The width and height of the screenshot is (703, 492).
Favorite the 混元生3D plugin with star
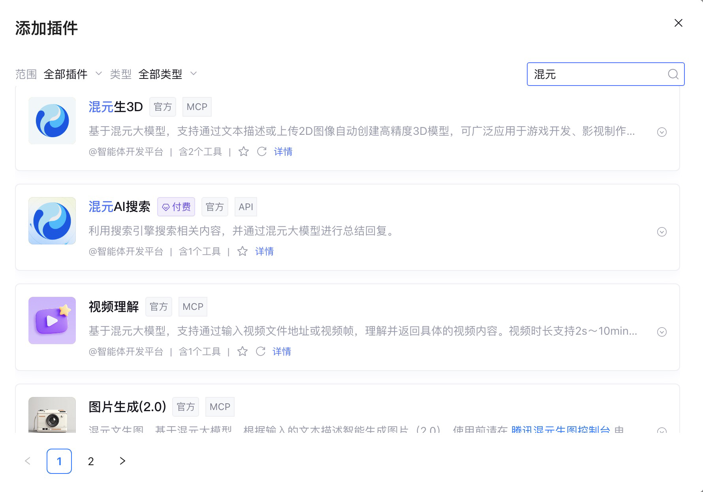[x=244, y=151]
